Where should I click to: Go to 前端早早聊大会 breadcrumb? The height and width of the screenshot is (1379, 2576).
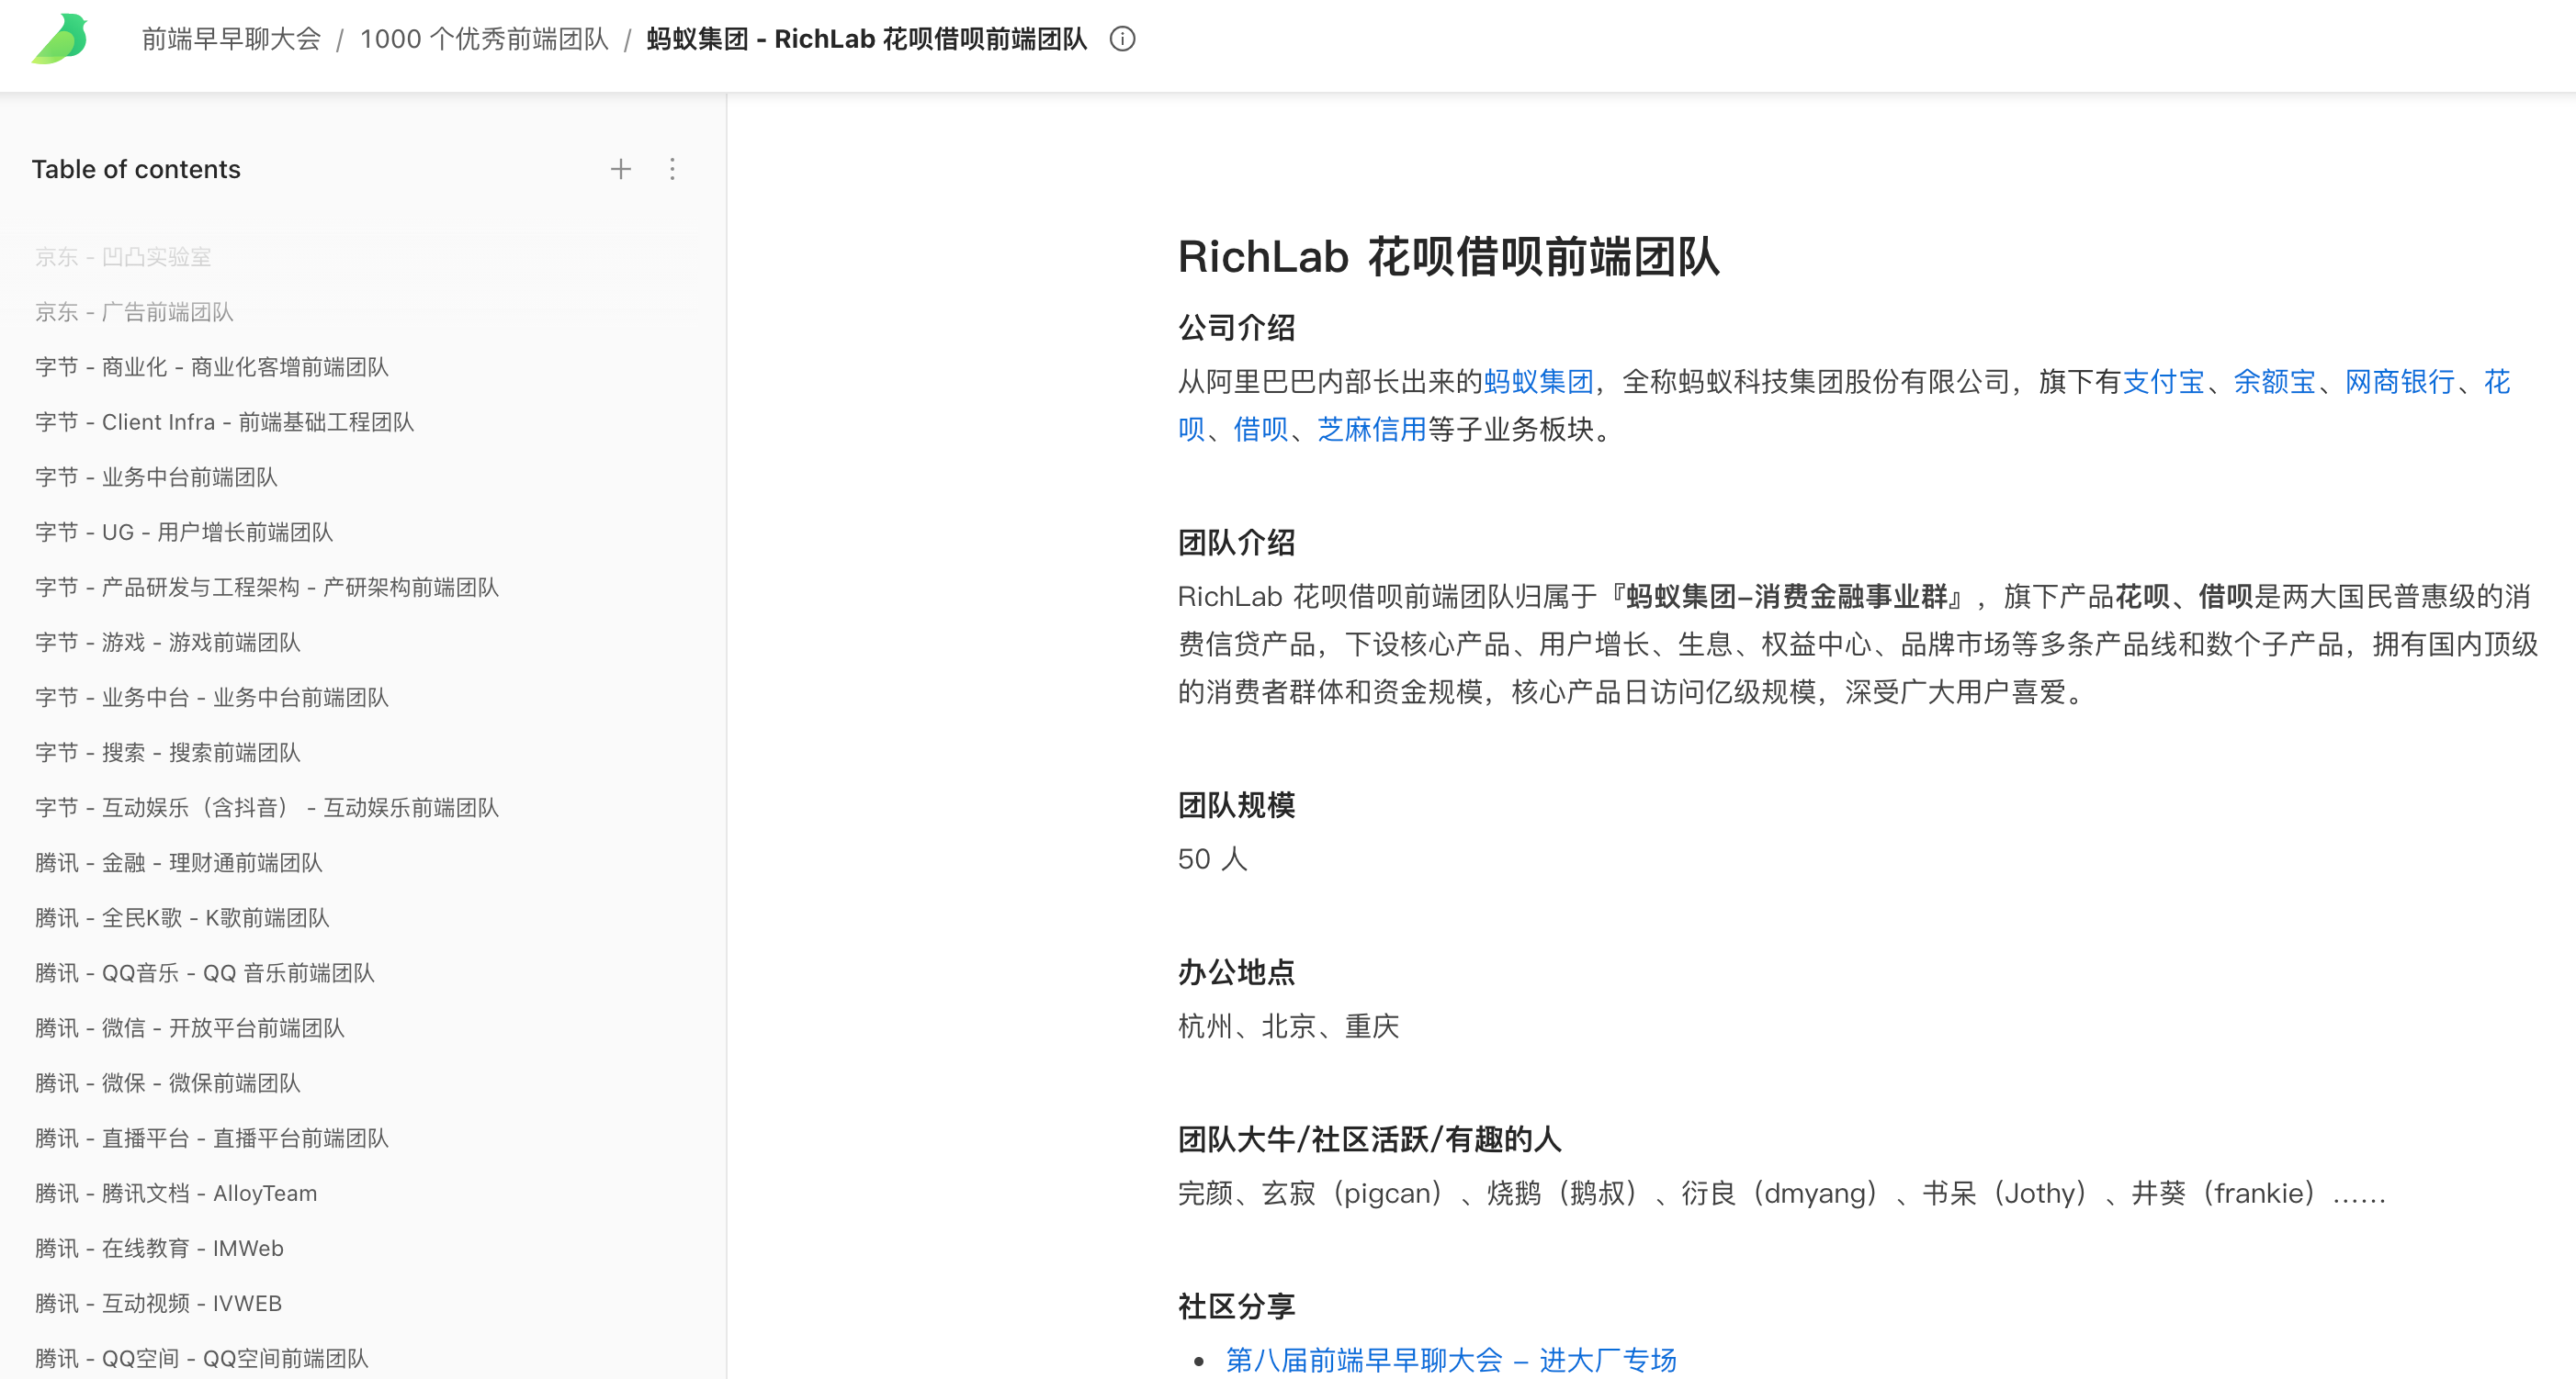coord(231,39)
